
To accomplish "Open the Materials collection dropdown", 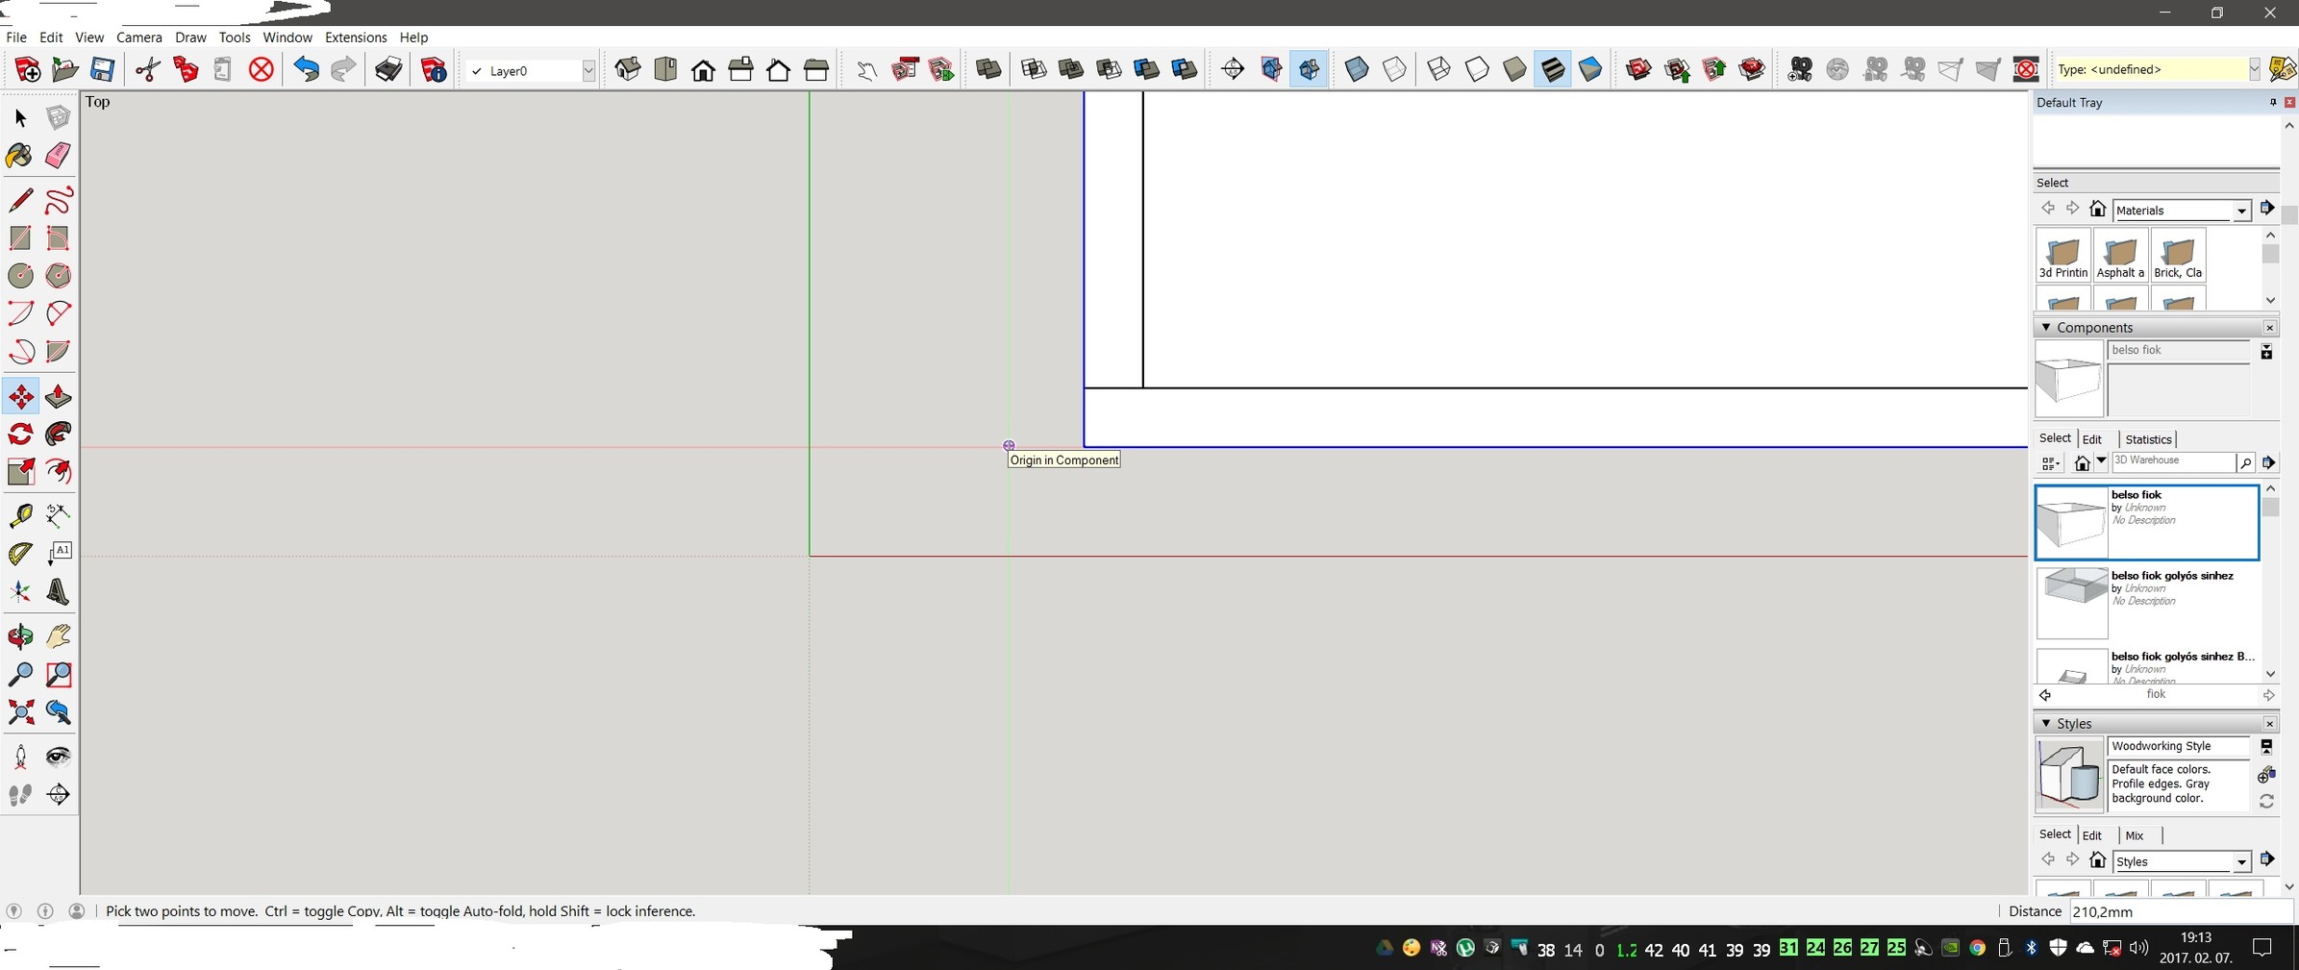I will pos(2241,211).
